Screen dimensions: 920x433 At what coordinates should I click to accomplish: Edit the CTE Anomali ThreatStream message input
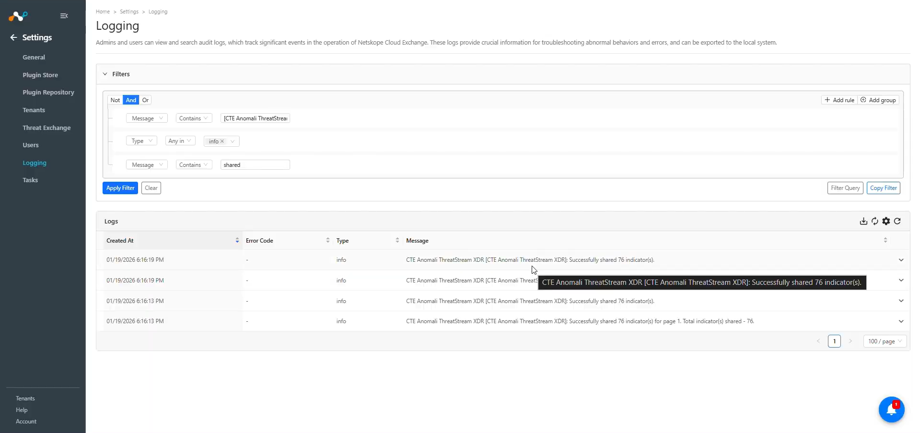255,118
